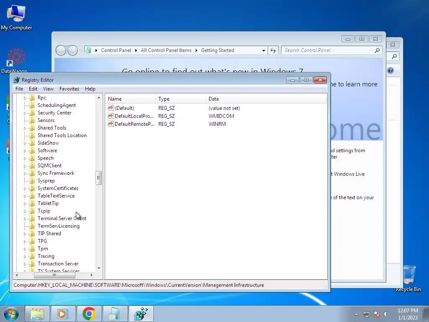The width and height of the screenshot is (429, 322).
Task: Click the volume speaker tray icon
Action: point(387,314)
